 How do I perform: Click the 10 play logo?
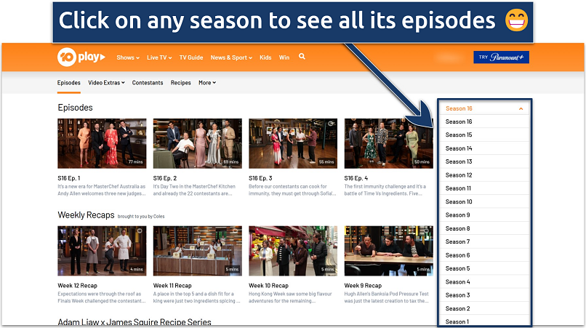tap(81, 57)
